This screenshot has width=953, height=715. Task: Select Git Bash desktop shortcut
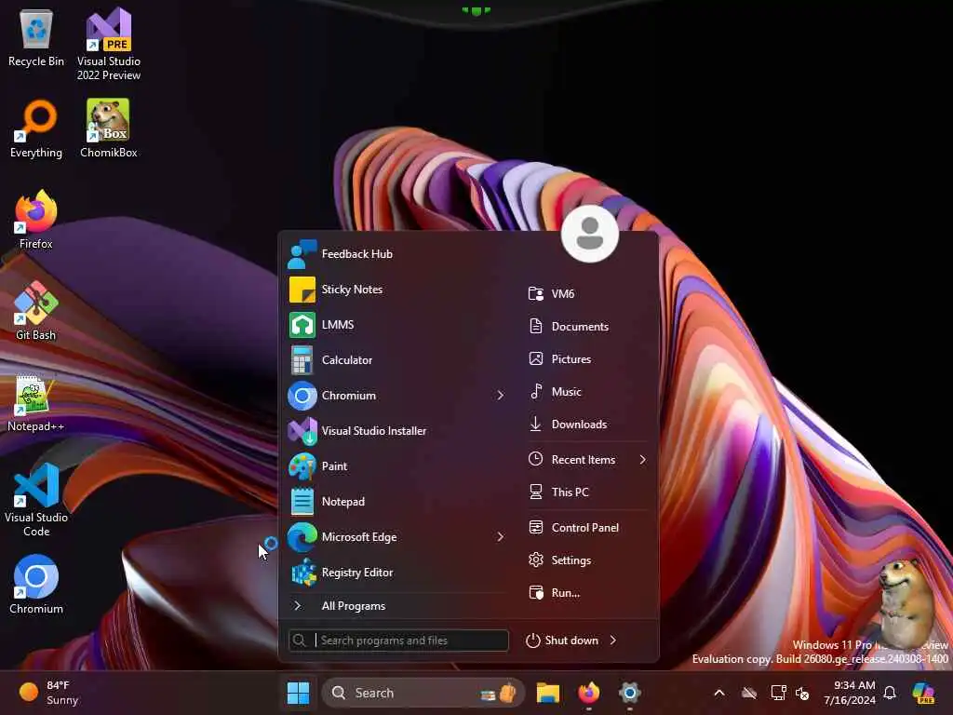36,311
